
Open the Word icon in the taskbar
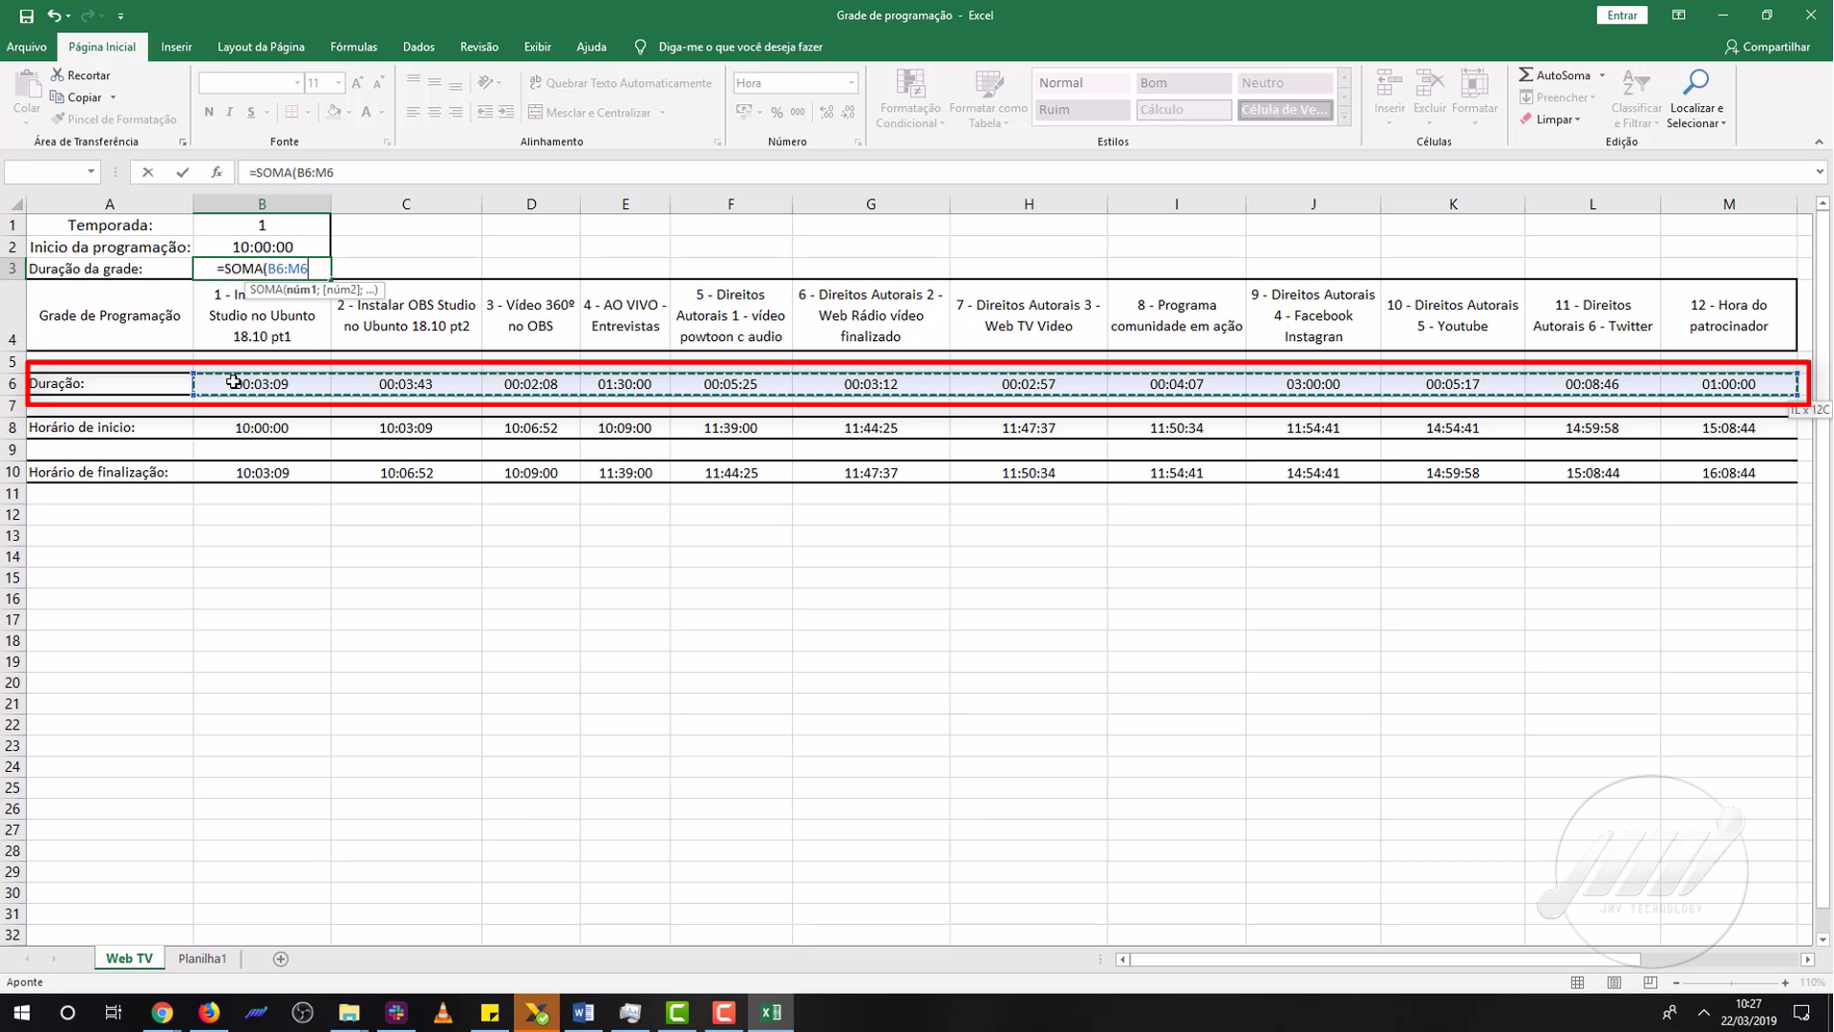[583, 1013]
